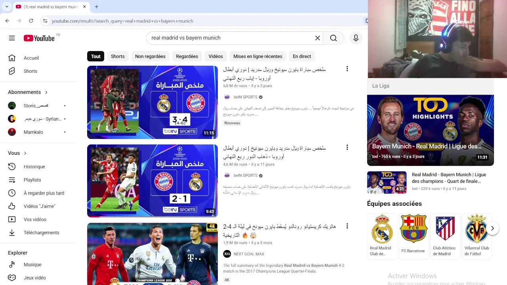Open beIN SPORTS channel on second video
The image size is (507, 285).
click(246, 175)
